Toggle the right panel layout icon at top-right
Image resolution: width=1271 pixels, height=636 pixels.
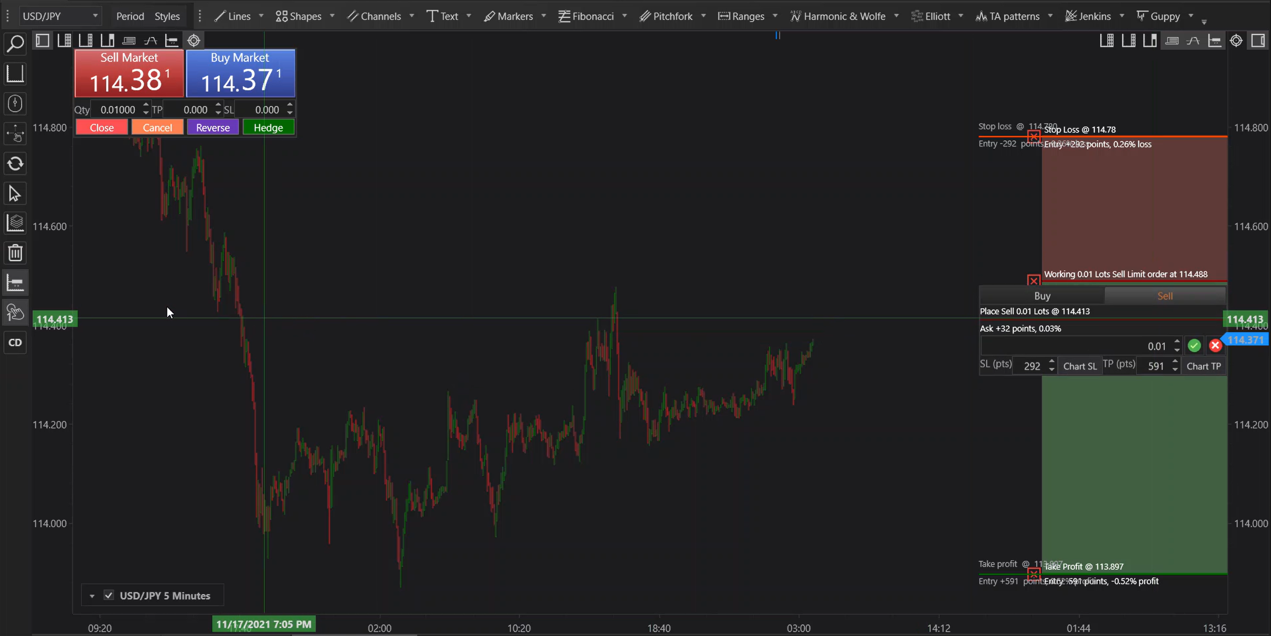click(x=1258, y=40)
